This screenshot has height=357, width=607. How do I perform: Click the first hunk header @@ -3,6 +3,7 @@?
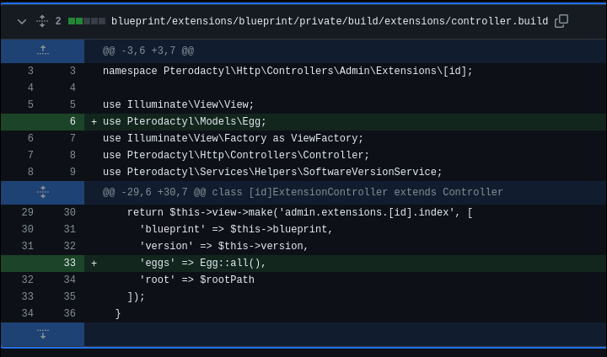click(148, 51)
